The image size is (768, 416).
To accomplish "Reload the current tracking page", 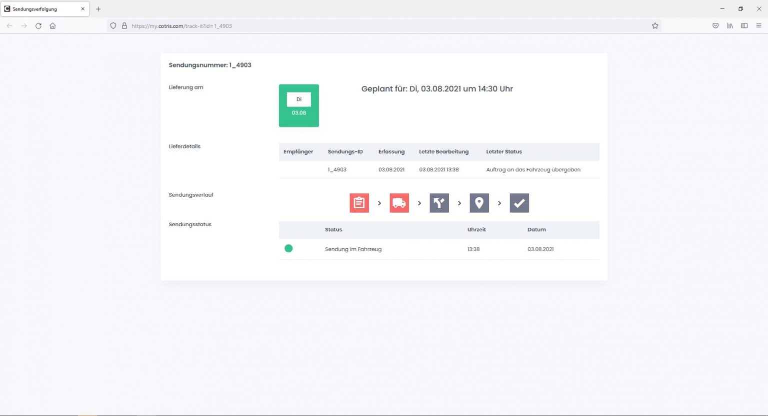I will tap(38, 26).
